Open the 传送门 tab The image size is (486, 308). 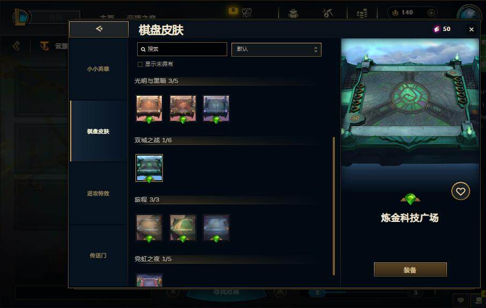tap(98, 256)
